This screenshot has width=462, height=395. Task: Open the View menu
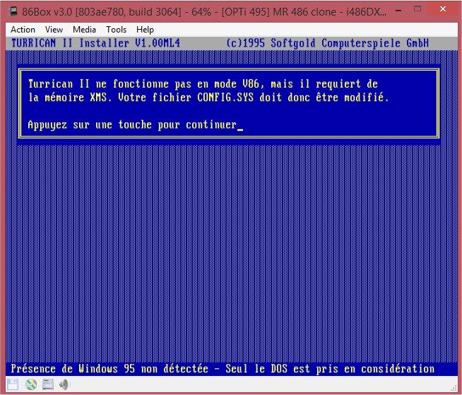click(54, 30)
